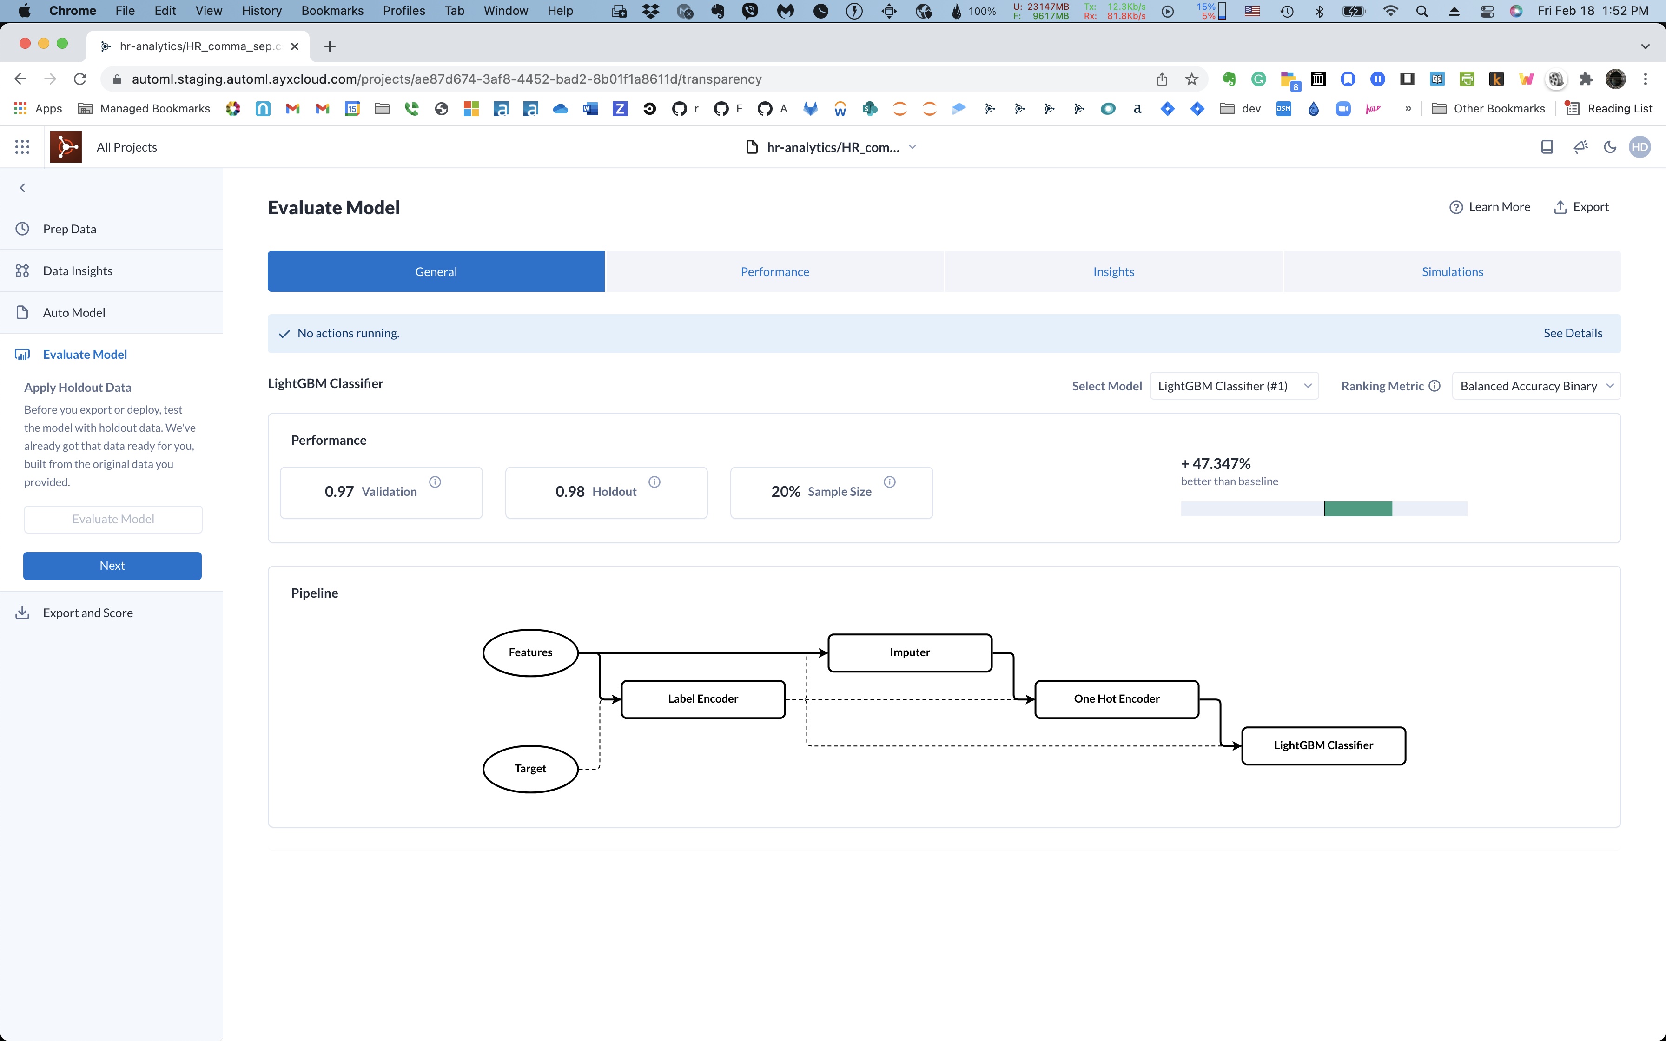
Task: Click the better-than-baseline progress bar
Action: coord(1323,509)
